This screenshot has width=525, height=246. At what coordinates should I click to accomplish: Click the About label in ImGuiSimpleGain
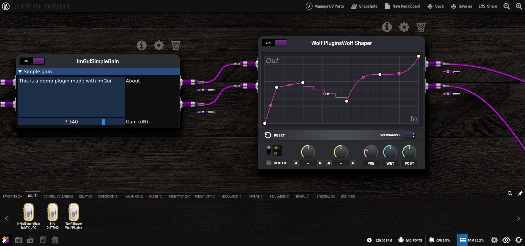[x=133, y=81]
